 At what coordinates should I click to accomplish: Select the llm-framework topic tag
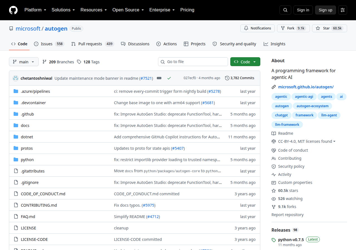[287, 125]
